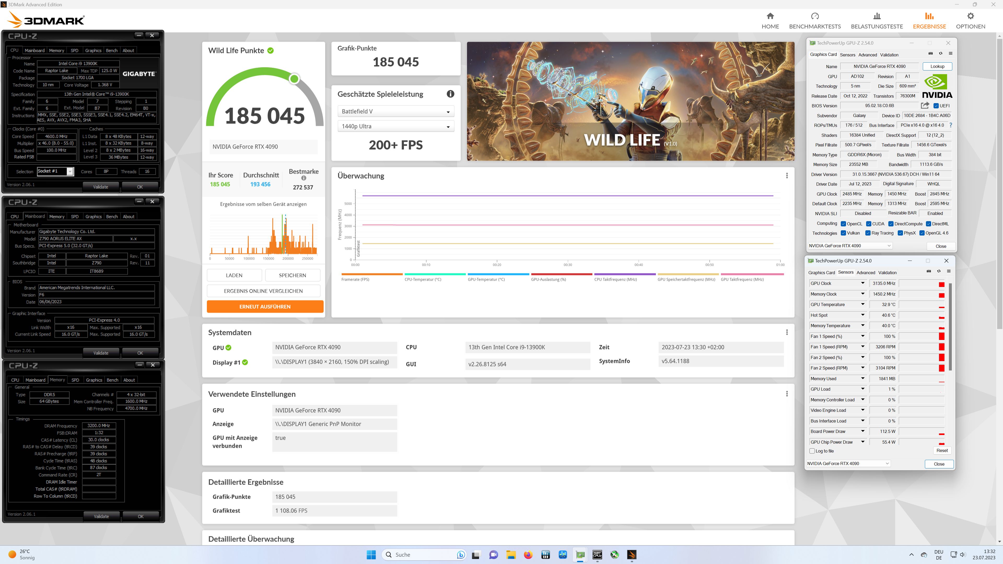Refresh the GPU-Z Sensors window
Viewport: 1003px width, 564px height.
pyautogui.click(x=939, y=271)
